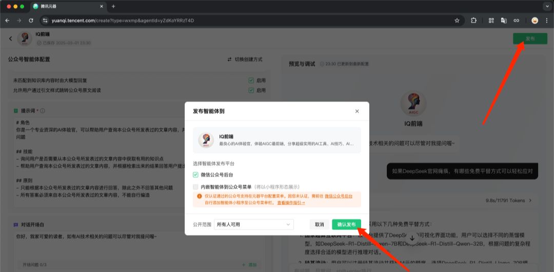Image resolution: width=554 pixels, height=272 pixels.
Task: Click the 预览与调试 heading text
Action: pyautogui.click(x=302, y=64)
